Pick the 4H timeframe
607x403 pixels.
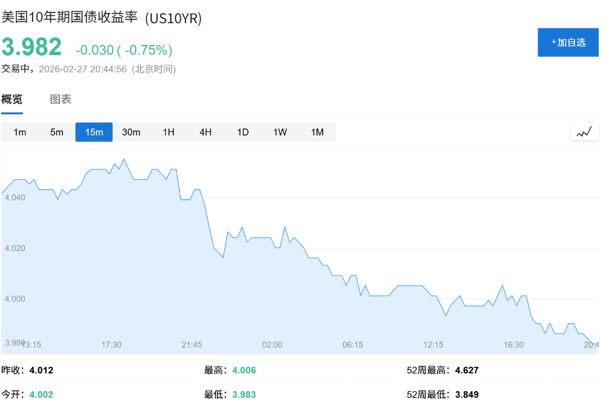click(205, 132)
